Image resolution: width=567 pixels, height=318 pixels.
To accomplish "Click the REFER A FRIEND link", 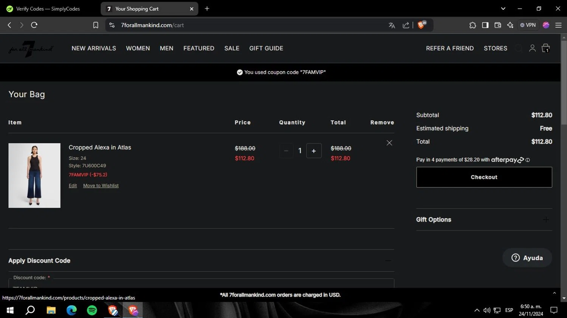I will [450, 48].
